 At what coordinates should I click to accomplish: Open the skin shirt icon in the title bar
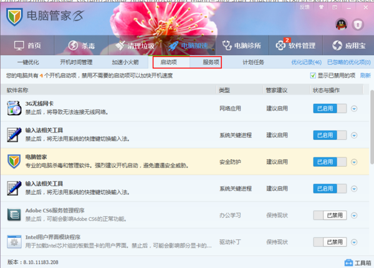(x=321, y=7)
